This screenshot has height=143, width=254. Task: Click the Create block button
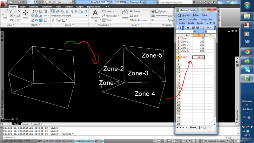click(135, 11)
